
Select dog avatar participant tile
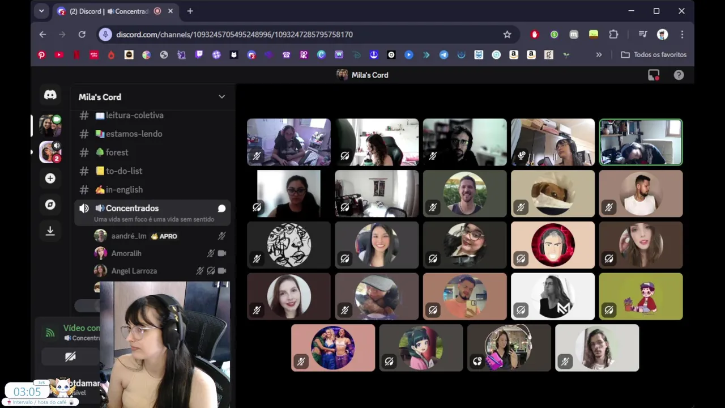click(x=553, y=194)
